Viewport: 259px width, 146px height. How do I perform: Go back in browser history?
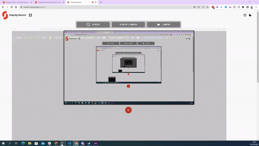[3, 7]
